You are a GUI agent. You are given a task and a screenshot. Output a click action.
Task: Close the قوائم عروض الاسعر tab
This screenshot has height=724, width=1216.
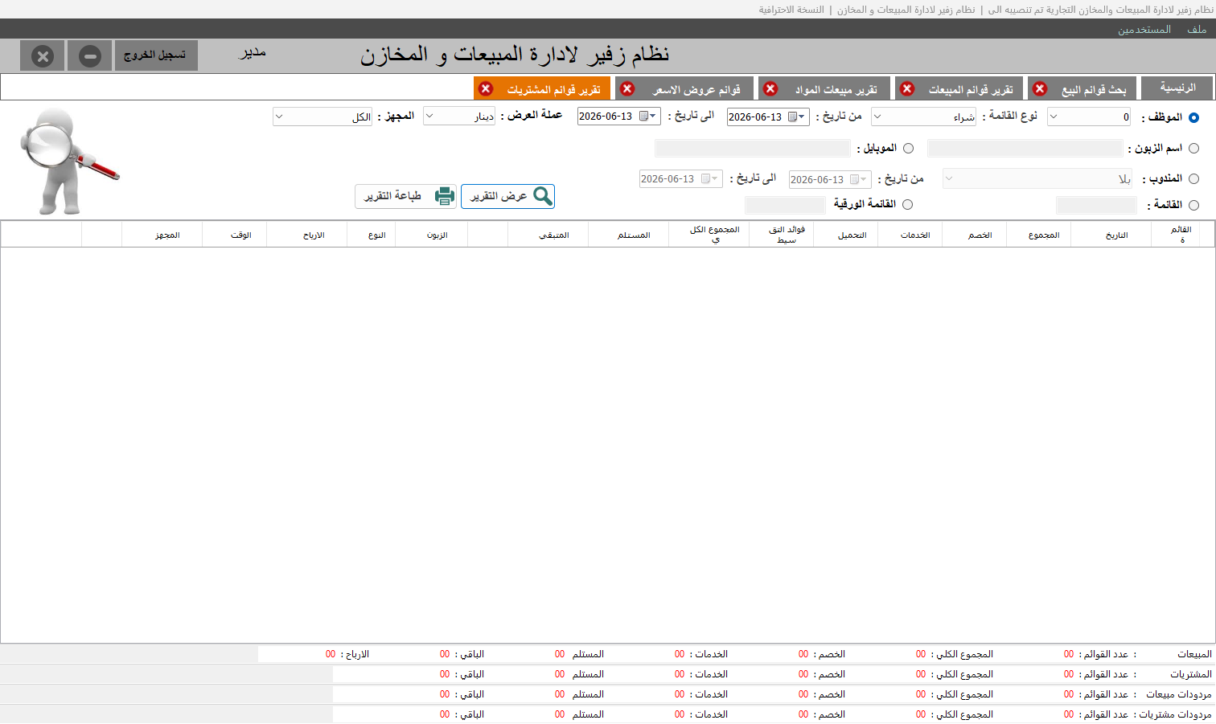click(627, 88)
